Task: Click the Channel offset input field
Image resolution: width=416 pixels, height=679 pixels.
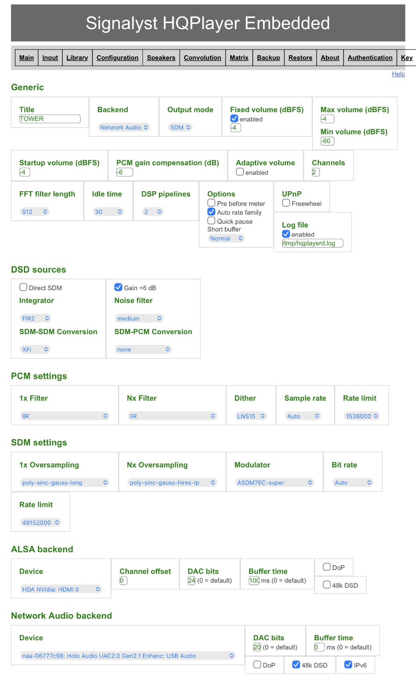Action: [123, 580]
